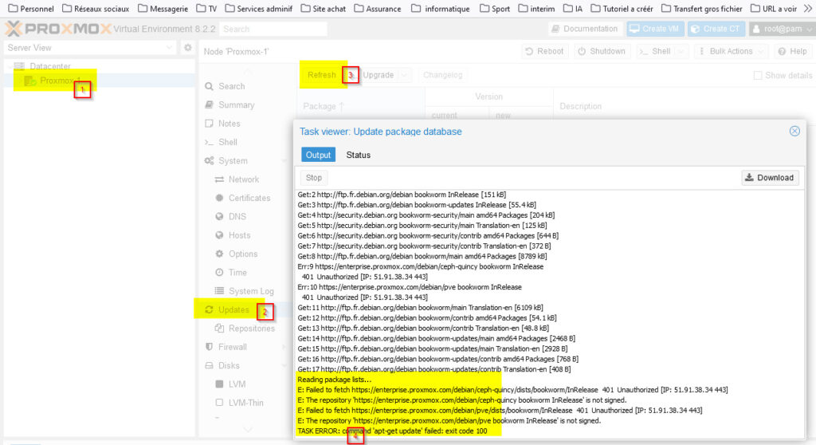
Task: Toggle the Show details checkbox
Action: (758, 76)
